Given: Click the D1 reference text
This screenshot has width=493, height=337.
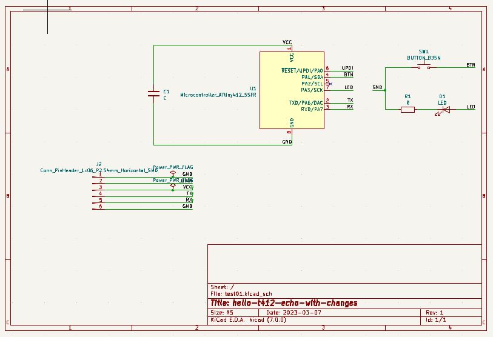Looking at the screenshot, I should coord(442,96).
